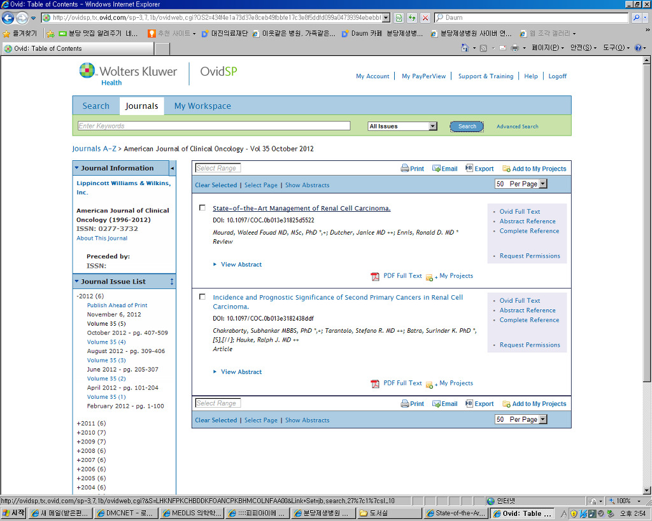The width and height of the screenshot is (652, 521).
Task: Click the RSS feeds icon in command bar
Action: click(483, 48)
